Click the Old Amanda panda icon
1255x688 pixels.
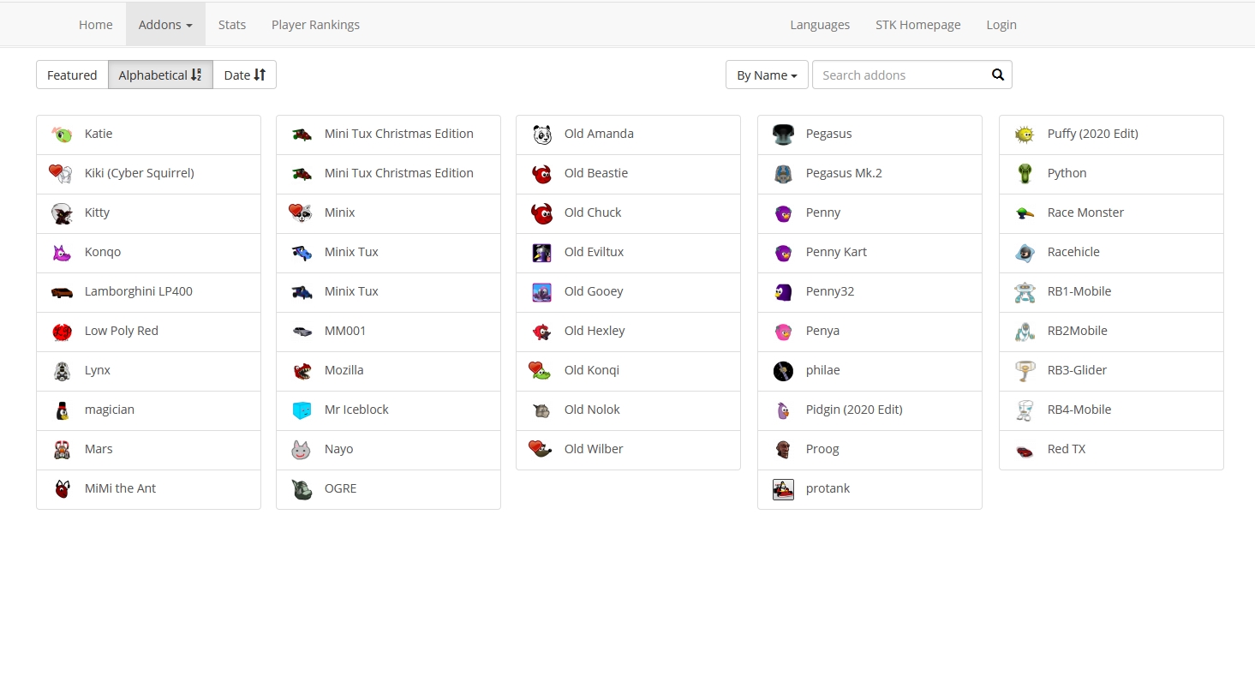click(541, 135)
